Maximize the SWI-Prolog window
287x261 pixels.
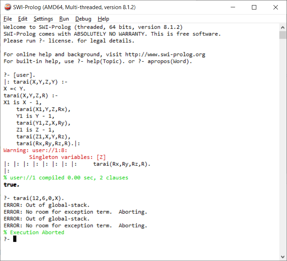point(254,7)
